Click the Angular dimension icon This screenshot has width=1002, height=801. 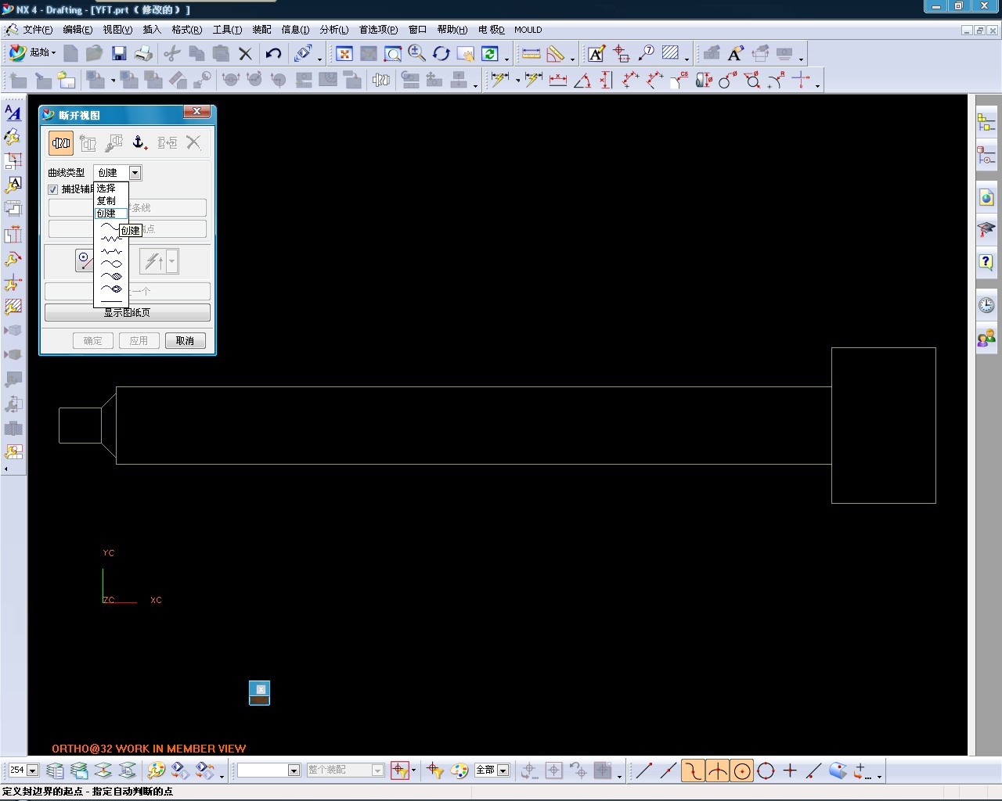[x=582, y=80]
